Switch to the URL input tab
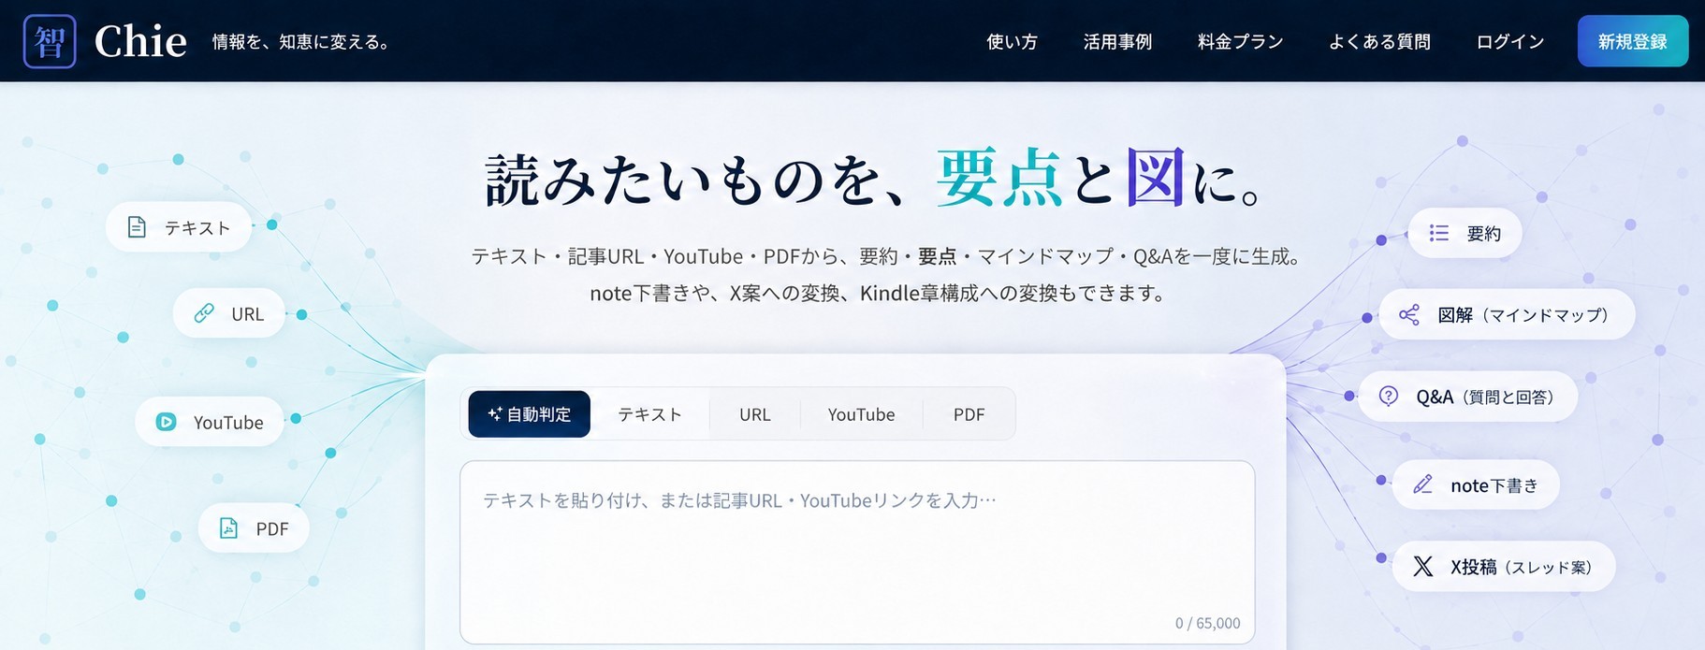 tap(755, 414)
